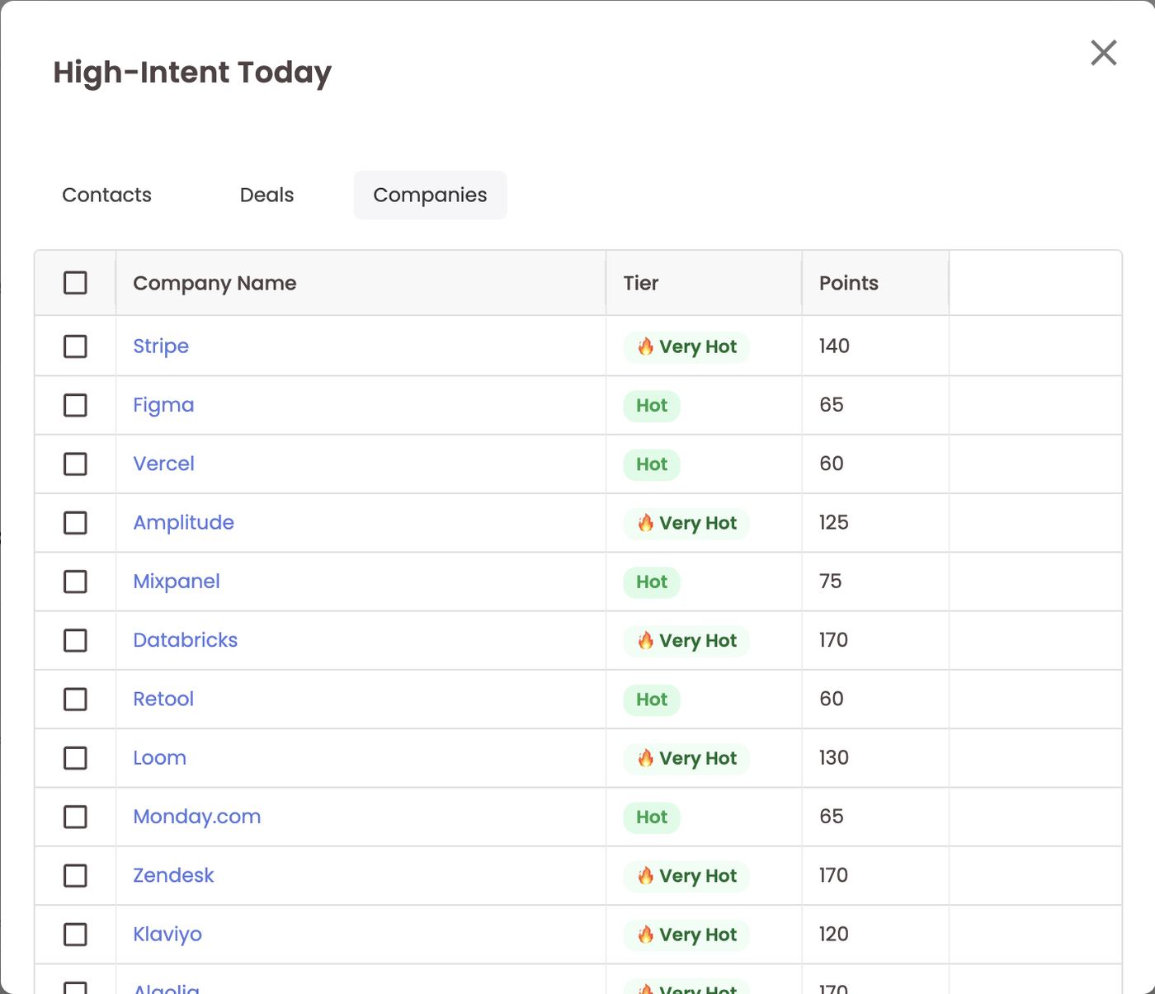Open the Monday.com company link
Image resolution: width=1155 pixels, height=994 pixels.
[196, 817]
